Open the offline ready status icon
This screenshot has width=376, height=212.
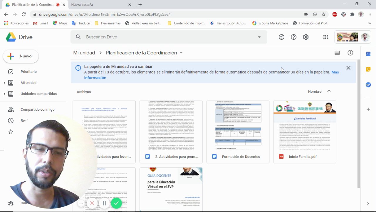pyautogui.click(x=281, y=37)
